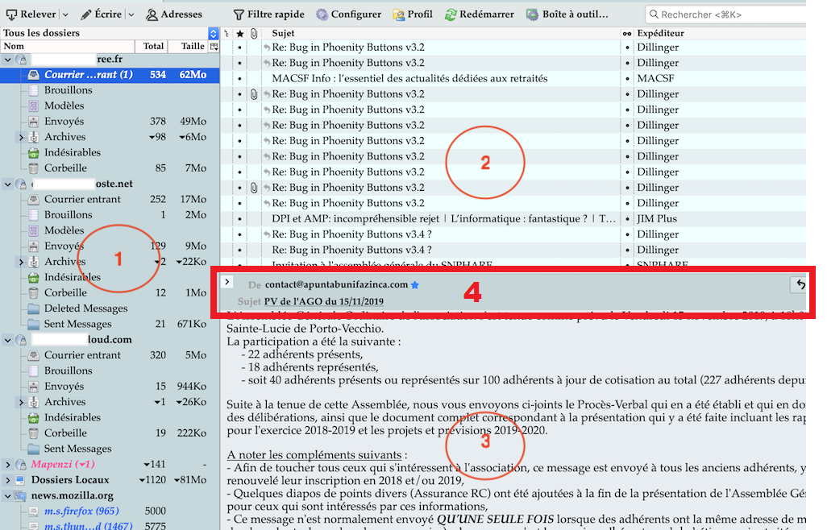Expand Dossiers Locaux
827x530 pixels.
tap(8, 480)
